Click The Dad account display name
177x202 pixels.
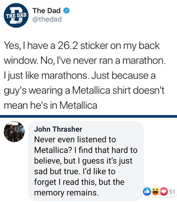(47, 11)
